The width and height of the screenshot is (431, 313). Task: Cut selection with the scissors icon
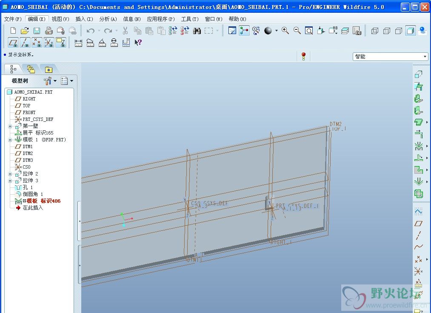[x=126, y=31]
